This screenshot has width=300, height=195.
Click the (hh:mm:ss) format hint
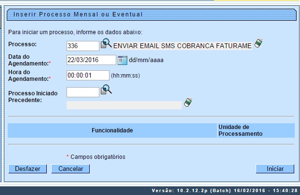click(x=125, y=76)
